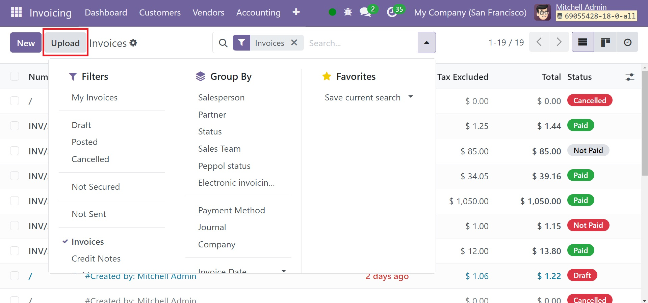Group by Journal

[212, 227]
